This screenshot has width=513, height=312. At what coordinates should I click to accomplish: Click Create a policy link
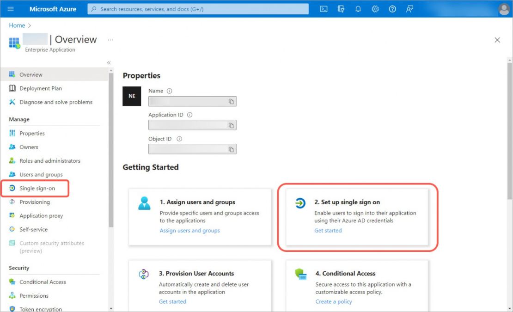tap(334, 301)
